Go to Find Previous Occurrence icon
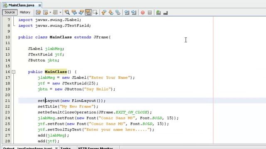The image size is (266, 149). click(74, 12)
